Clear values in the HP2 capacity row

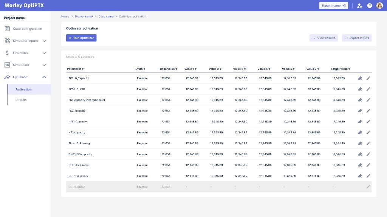click(x=360, y=132)
